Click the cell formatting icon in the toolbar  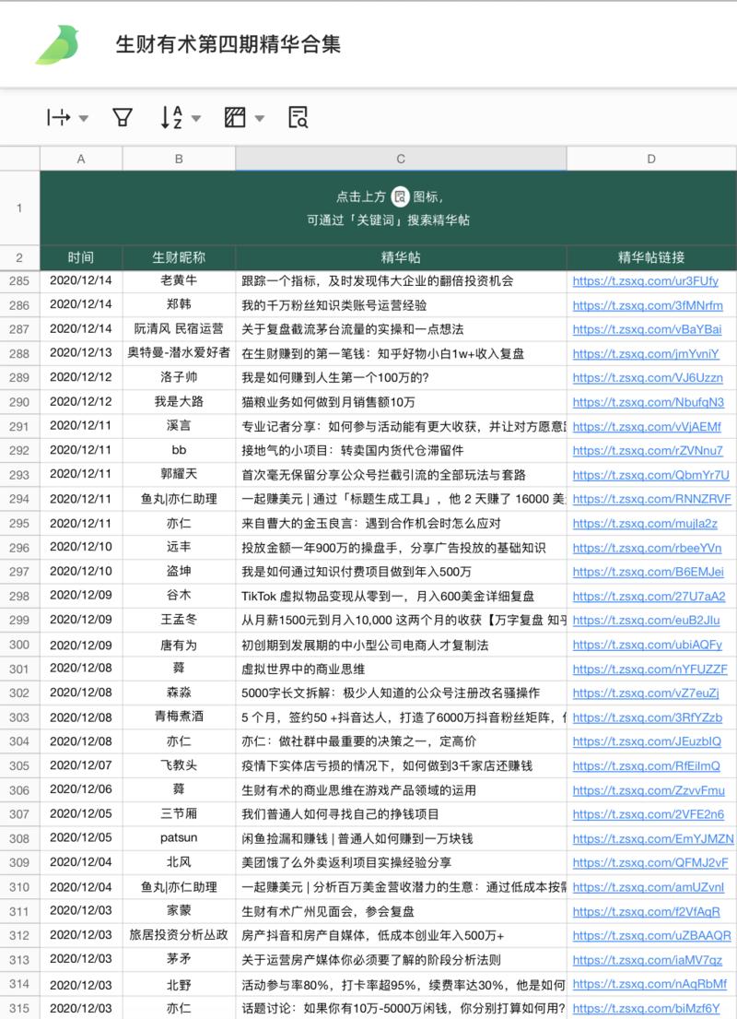click(x=233, y=117)
